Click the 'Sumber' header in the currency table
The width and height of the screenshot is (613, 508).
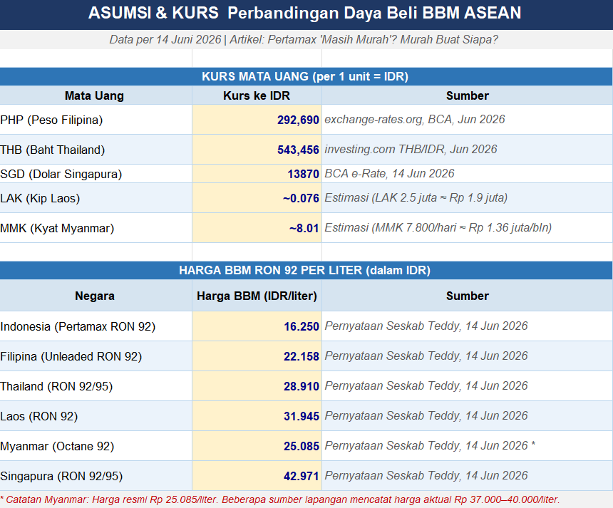(467, 95)
